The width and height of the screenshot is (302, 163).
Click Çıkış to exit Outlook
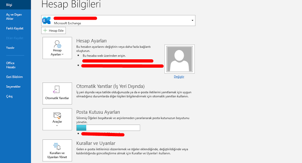click(x=9, y=97)
